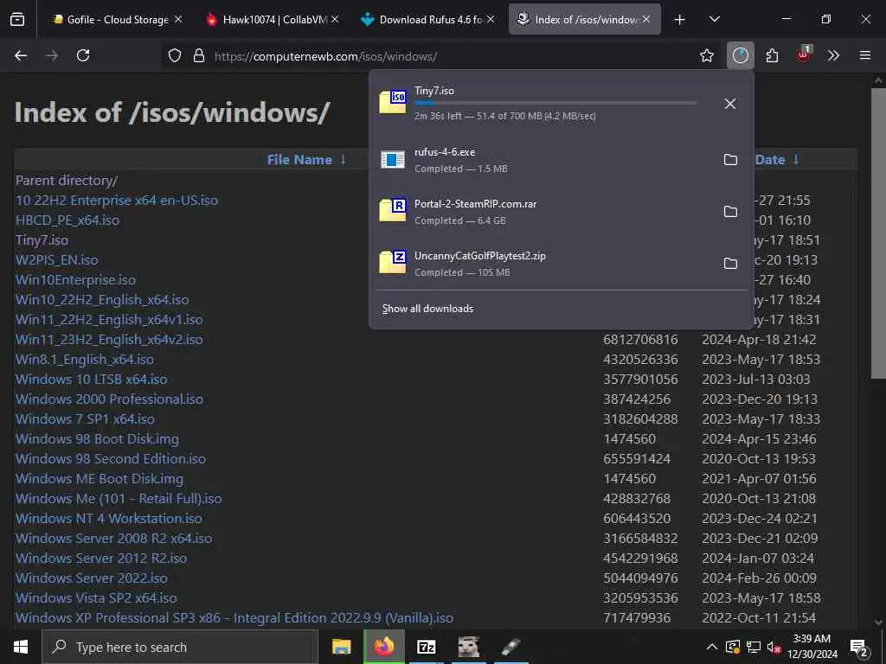Image resolution: width=886 pixels, height=664 pixels.
Task: Sort listing by Date header
Action: [x=770, y=160]
